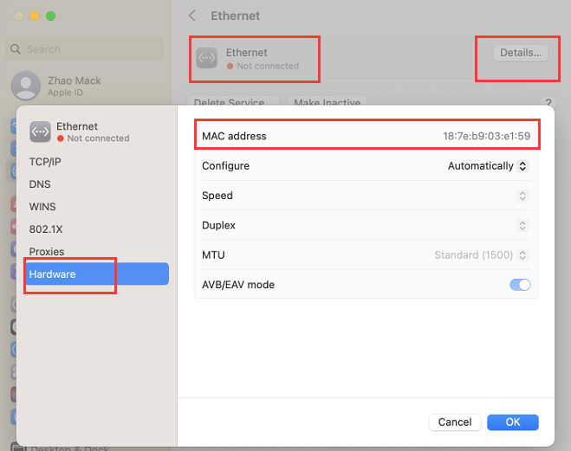
Task: Click the Zhao Mack profile avatar
Action: 24,86
